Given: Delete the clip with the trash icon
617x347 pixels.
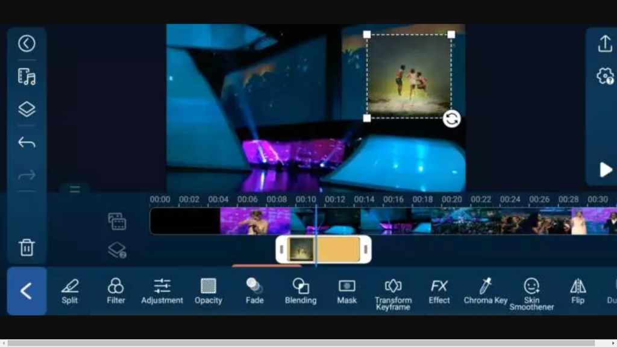Looking at the screenshot, I should [x=27, y=247].
